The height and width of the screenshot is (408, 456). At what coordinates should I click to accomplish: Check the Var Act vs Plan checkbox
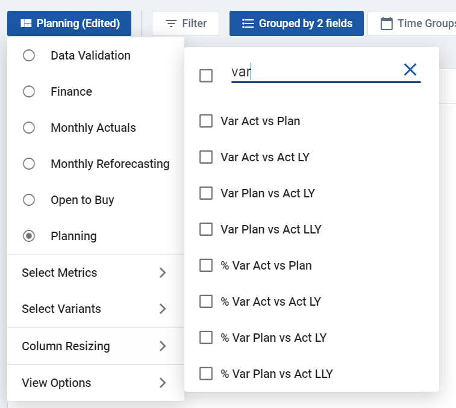point(206,121)
